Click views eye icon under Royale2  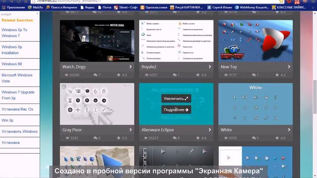(147, 75)
